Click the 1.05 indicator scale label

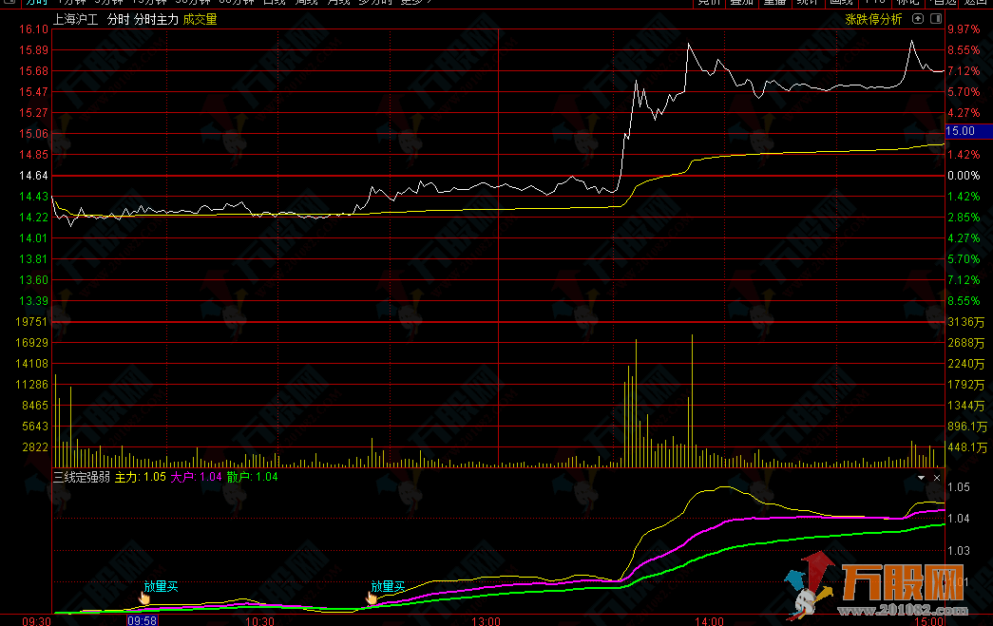click(959, 486)
